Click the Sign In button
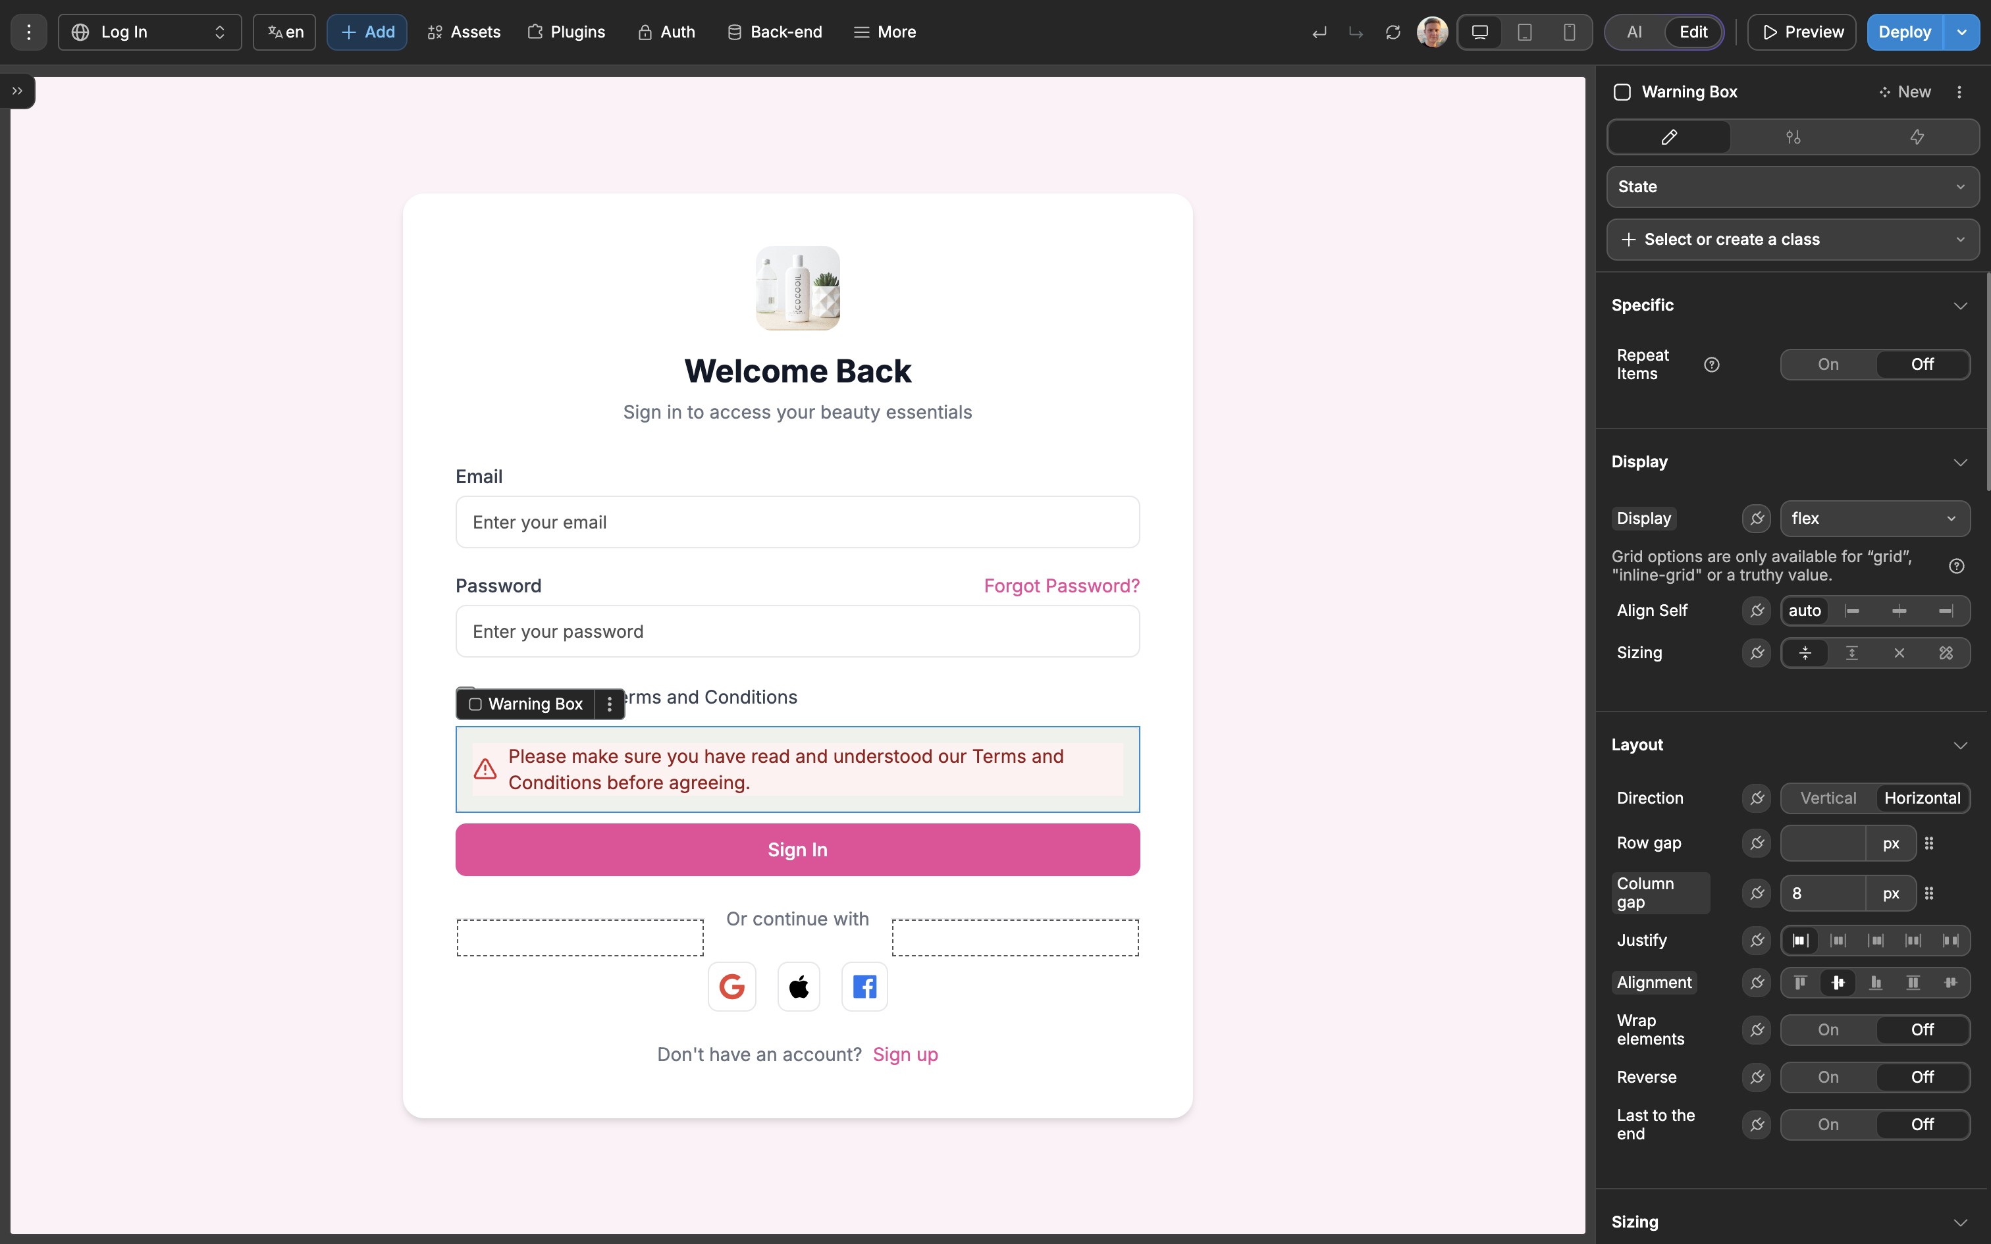The image size is (1991, 1244). tap(797, 850)
